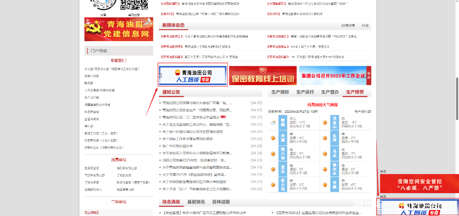Screen dimensions: 459x216
Task: Switch to the 生产运行 tab
Action: [x=305, y=92]
